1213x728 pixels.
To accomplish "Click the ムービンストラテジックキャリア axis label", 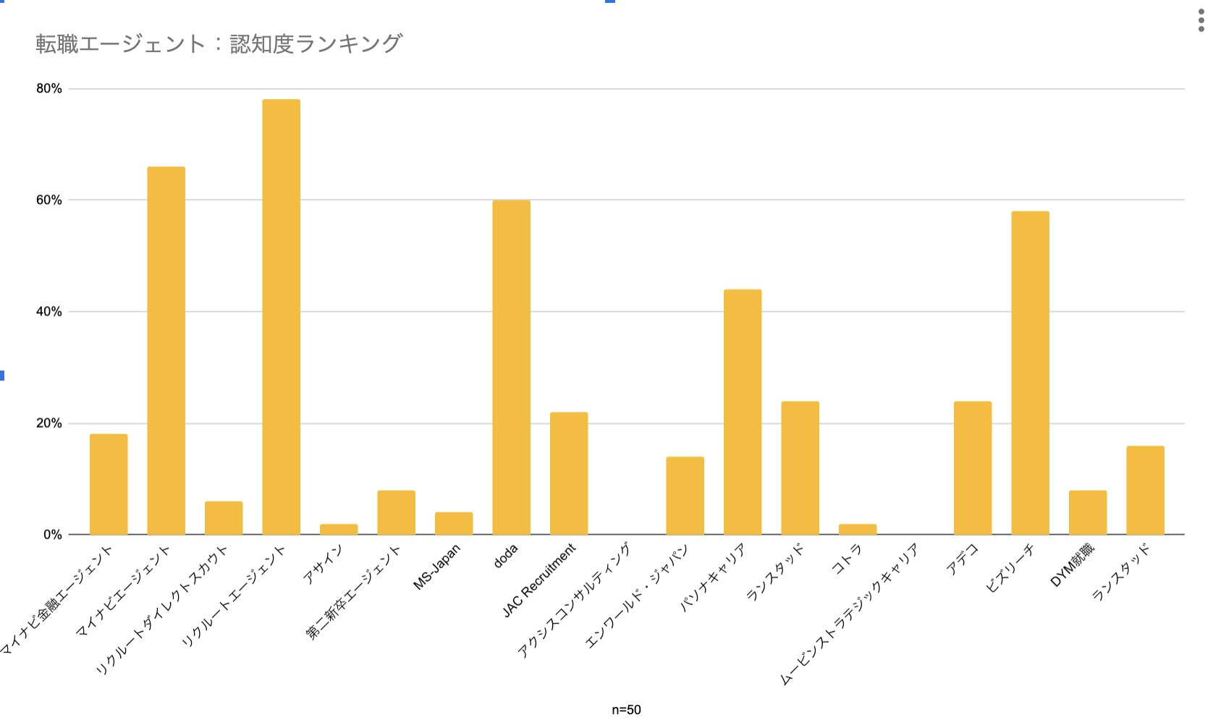I will [x=848, y=614].
